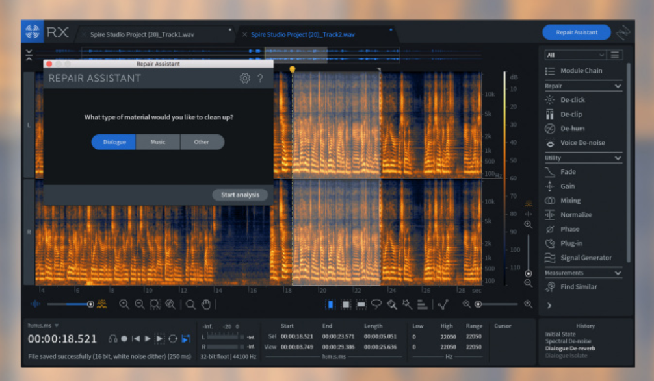The height and width of the screenshot is (381, 654).
Task: Collapse the Repair module section
Action: pos(618,86)
